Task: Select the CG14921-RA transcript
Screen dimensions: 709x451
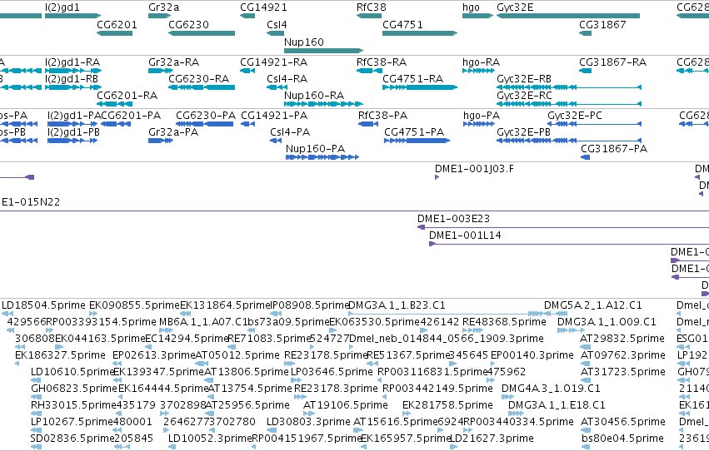Action: [247, 71]
